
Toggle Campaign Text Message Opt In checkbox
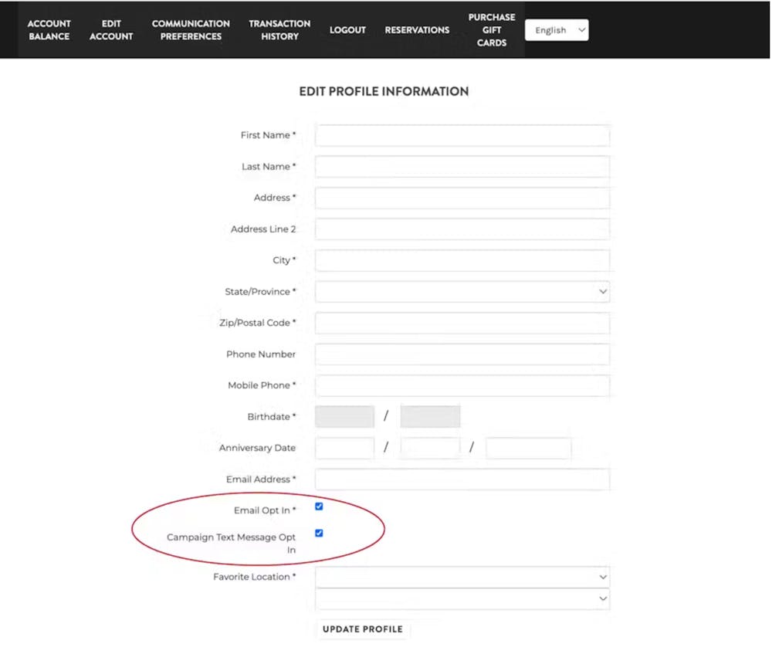click(x=319, y=533)
